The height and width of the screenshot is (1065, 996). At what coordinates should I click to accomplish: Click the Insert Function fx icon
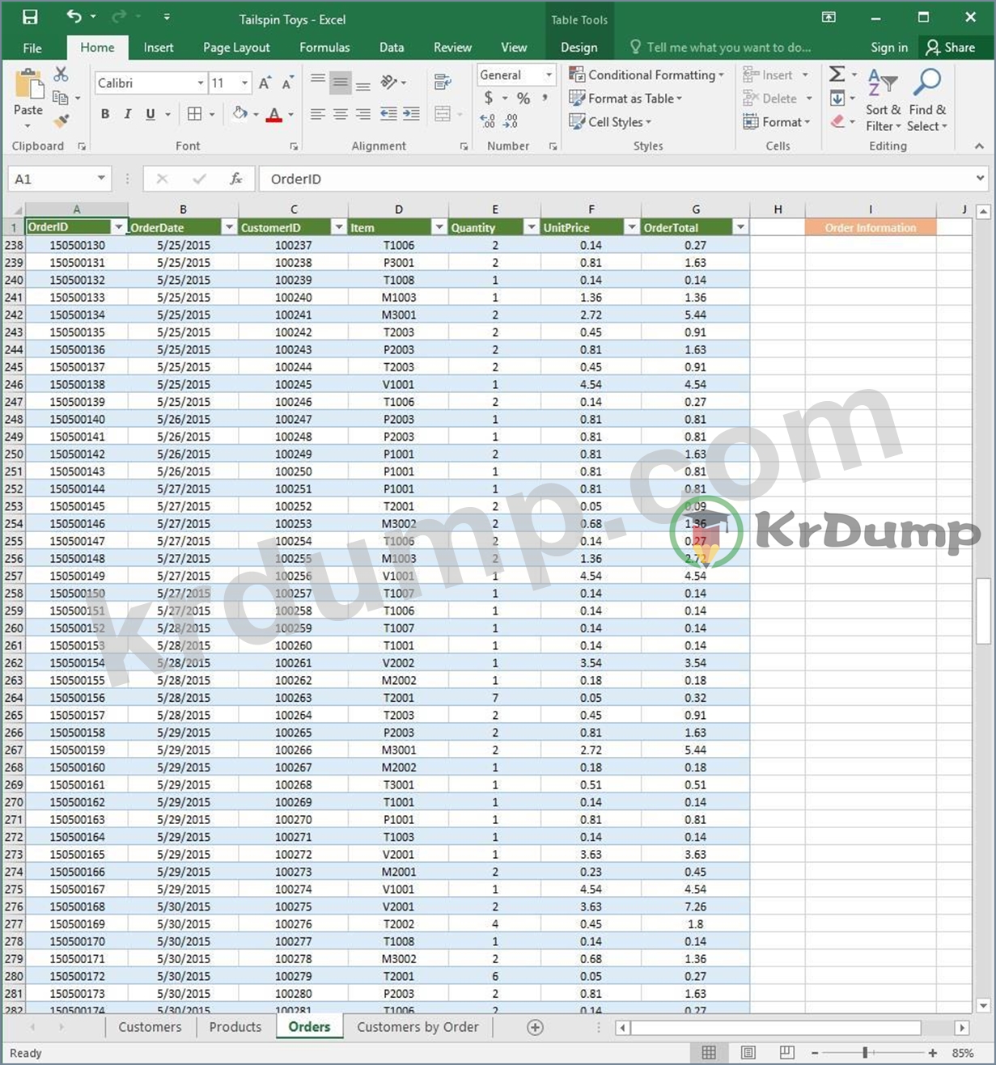pyautogui.click(x=236, y=179)
